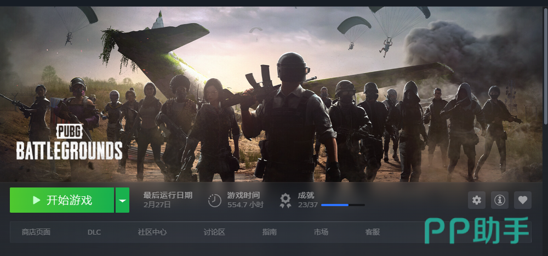Click the achievements progress bar
This screenshot has height=256, width=548.
coord(343,205)
